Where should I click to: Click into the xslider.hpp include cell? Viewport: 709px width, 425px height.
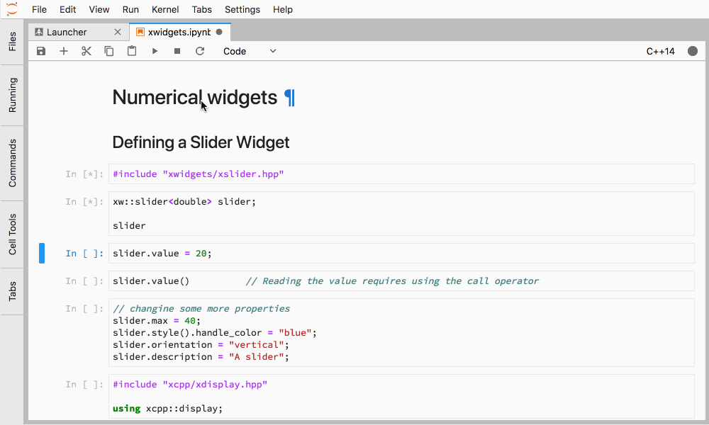pyautogui.click(x=401, y=174)
